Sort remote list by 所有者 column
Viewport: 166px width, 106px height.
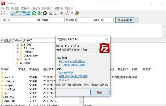click(148, 69)
